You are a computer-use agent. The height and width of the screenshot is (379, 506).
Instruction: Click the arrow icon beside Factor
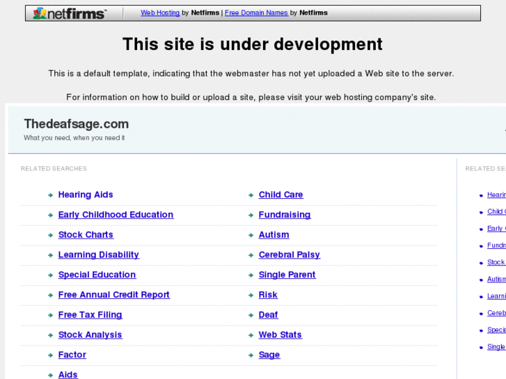[x=50, y=355]
